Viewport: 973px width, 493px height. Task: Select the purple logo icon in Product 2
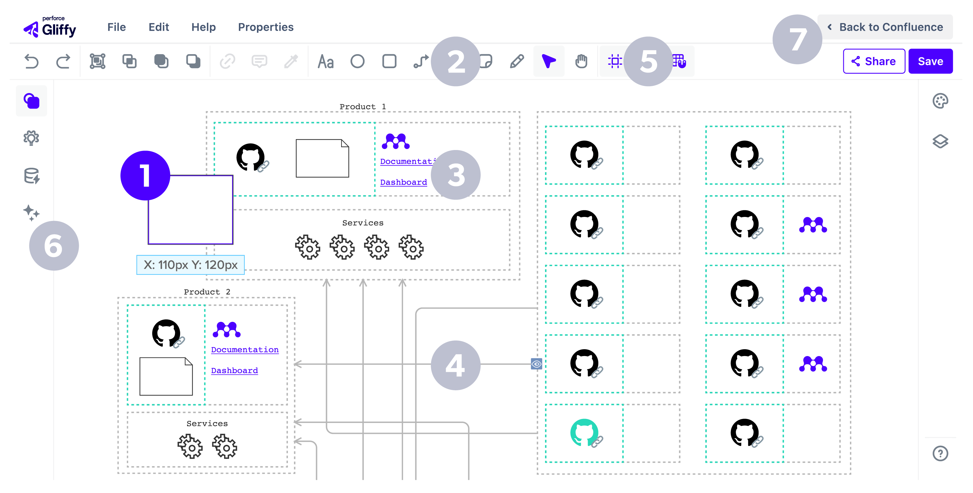point(227,329)
